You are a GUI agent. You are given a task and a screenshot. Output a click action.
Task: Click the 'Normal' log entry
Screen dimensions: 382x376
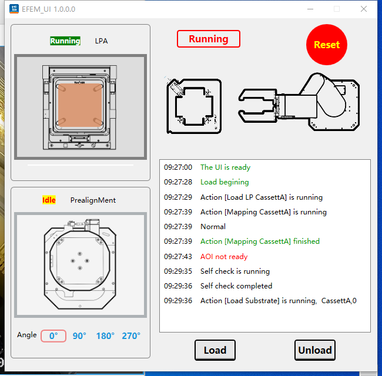point(213,227)
